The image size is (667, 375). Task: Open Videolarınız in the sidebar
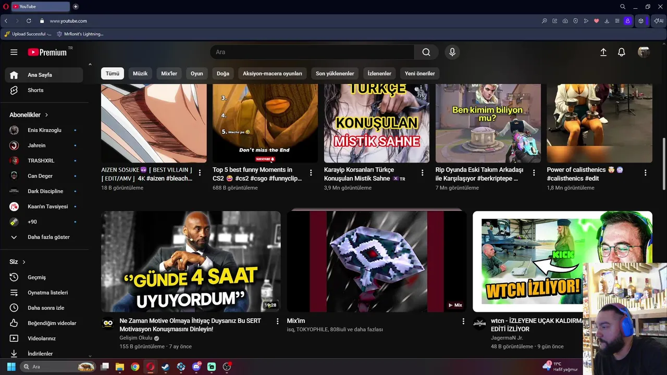(44, 339)
